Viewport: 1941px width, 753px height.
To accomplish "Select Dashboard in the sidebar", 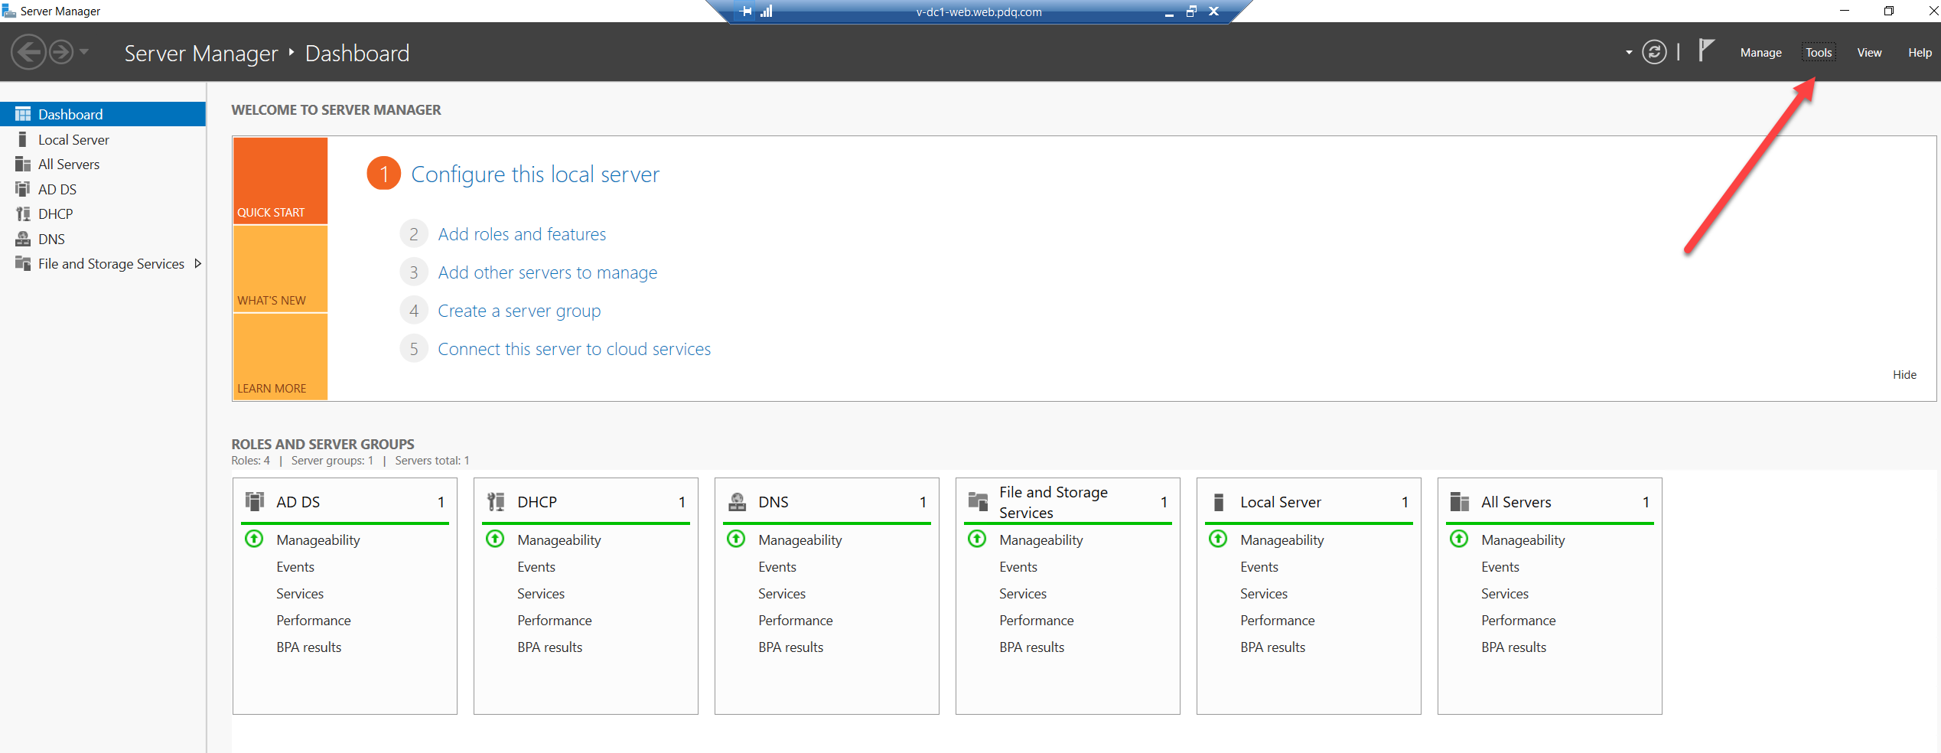I will 103,114.
